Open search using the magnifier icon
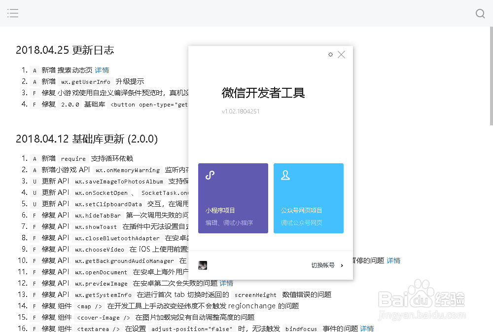This screenshot has width=493, height=332. [x=480, y=13]
